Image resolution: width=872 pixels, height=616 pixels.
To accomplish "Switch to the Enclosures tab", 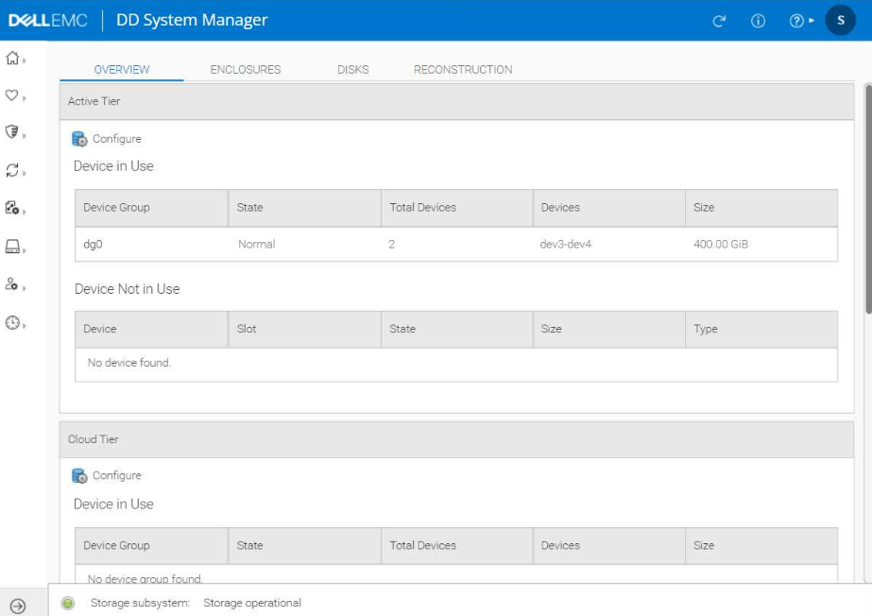I will point(245,70).
